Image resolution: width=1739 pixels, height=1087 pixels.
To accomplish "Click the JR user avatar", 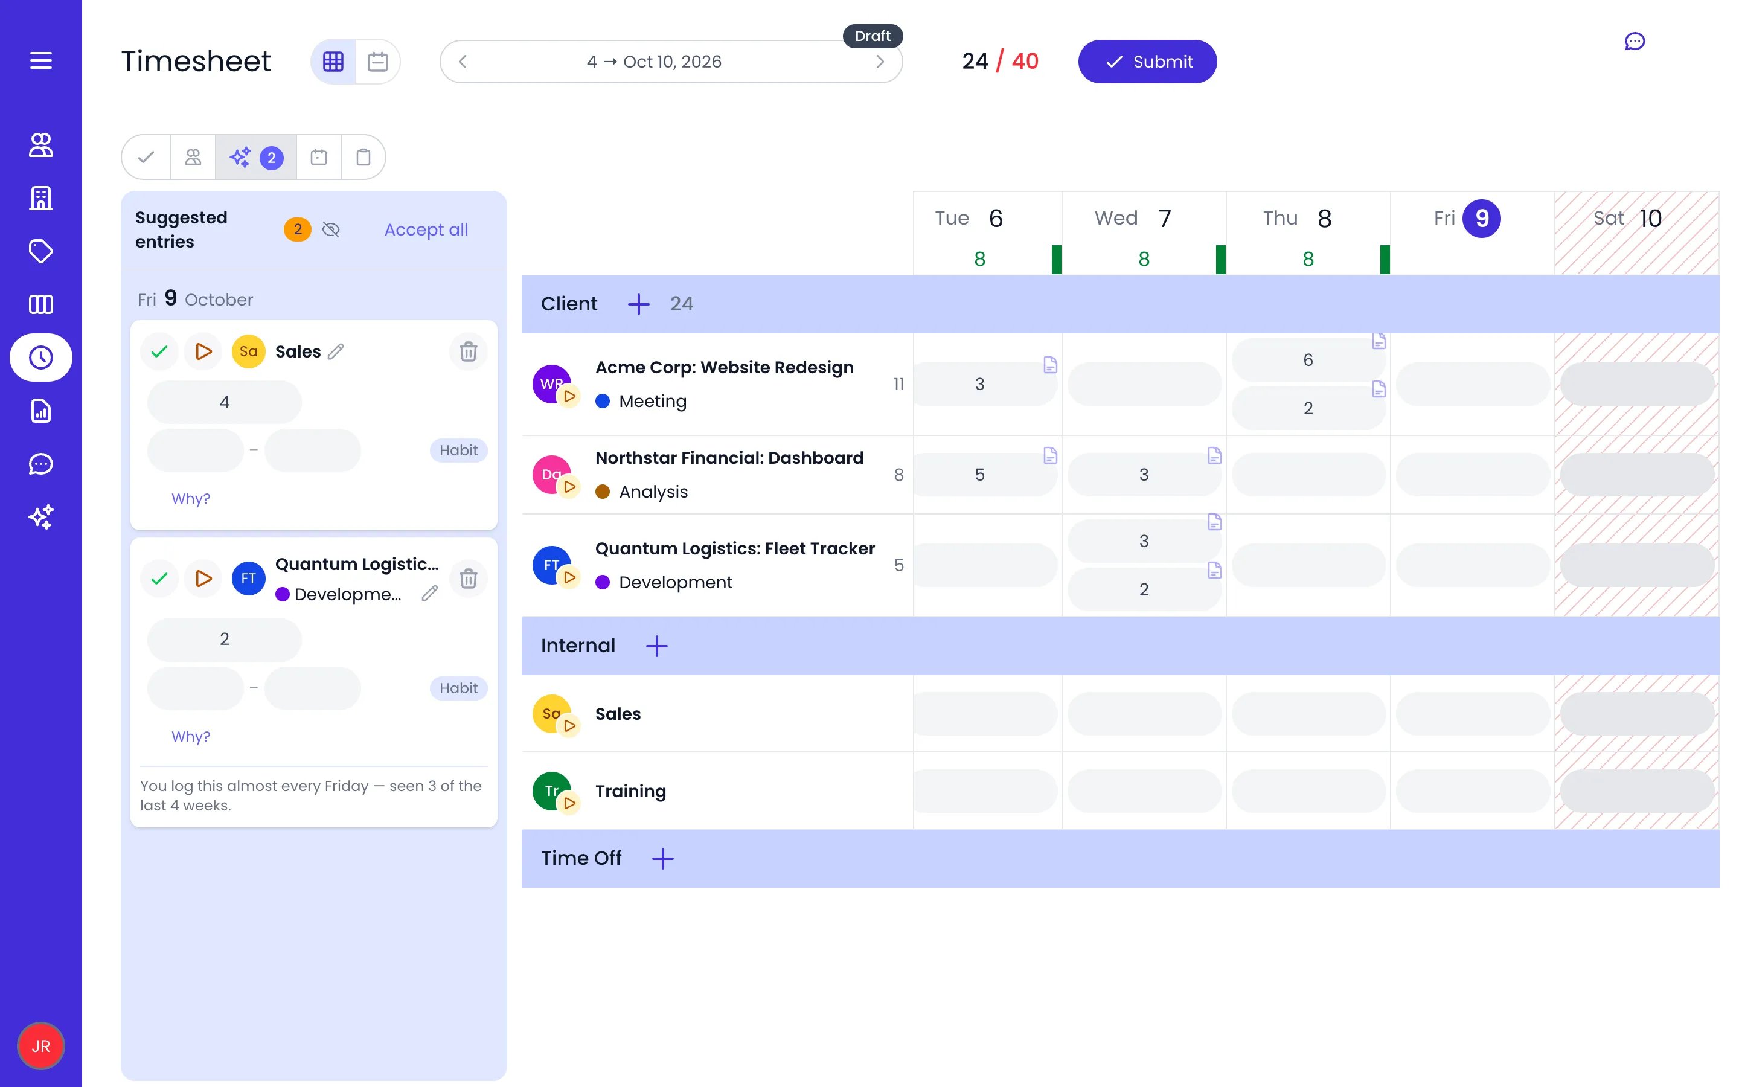I will [x=41, y=1046].
